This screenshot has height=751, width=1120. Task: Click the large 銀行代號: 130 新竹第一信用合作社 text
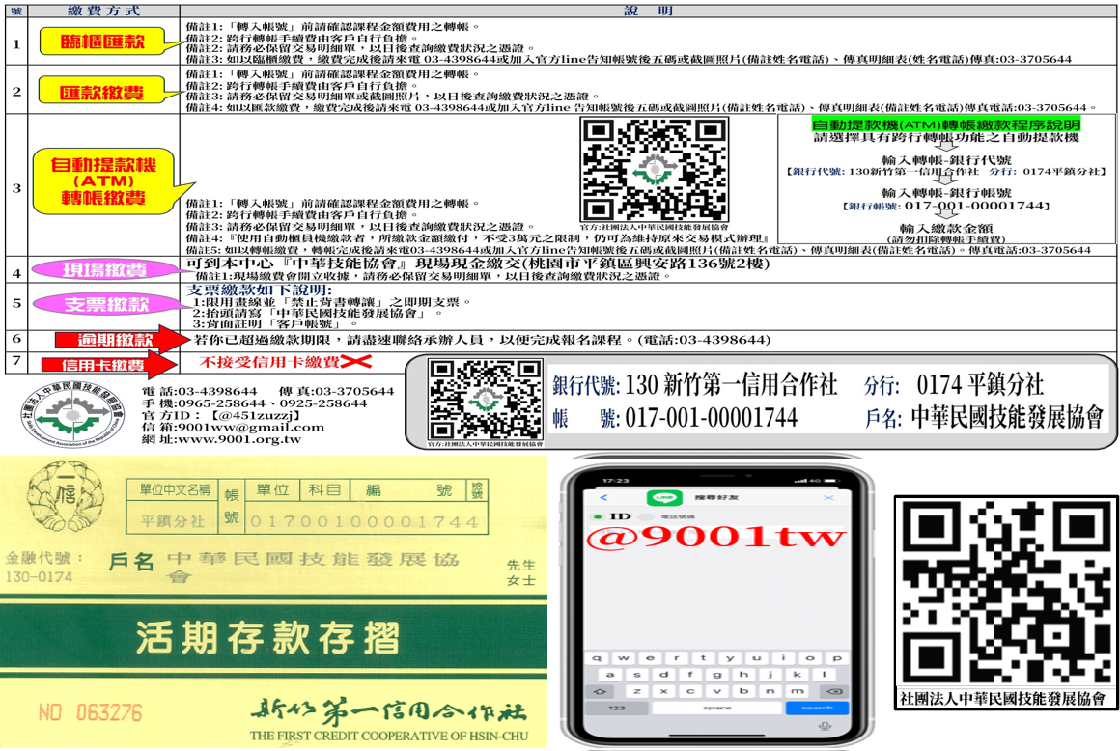[695, 385]
